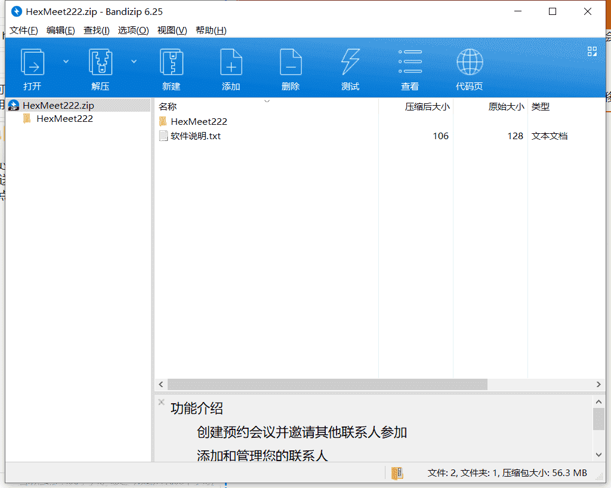Click the horizontal scrollbar thumb
The width and height of the screenshot is (611, 488).
[328, 384]
